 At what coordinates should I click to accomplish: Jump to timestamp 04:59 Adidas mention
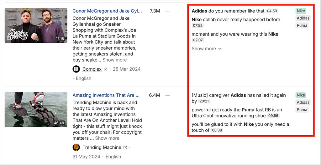tap(272, 11)
